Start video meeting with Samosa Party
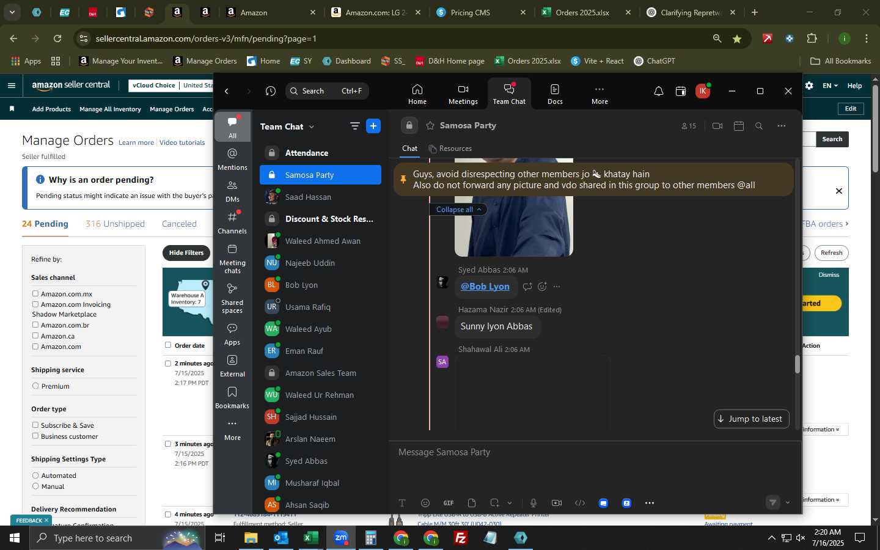This screenshot has width=880, height=550. click(717, 126)
